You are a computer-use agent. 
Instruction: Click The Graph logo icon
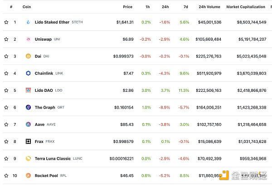tap(28, 107)
